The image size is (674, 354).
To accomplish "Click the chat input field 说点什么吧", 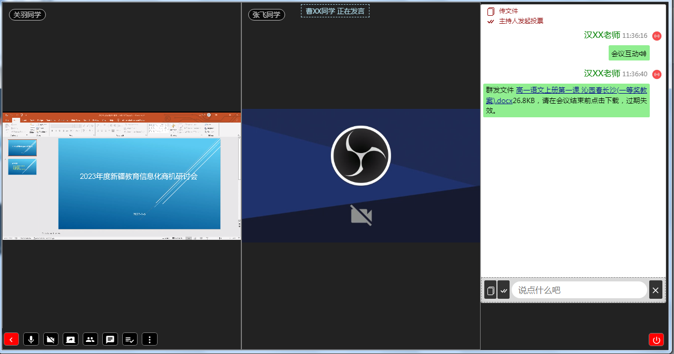I will pyautogui.click(x=579, y=290).
